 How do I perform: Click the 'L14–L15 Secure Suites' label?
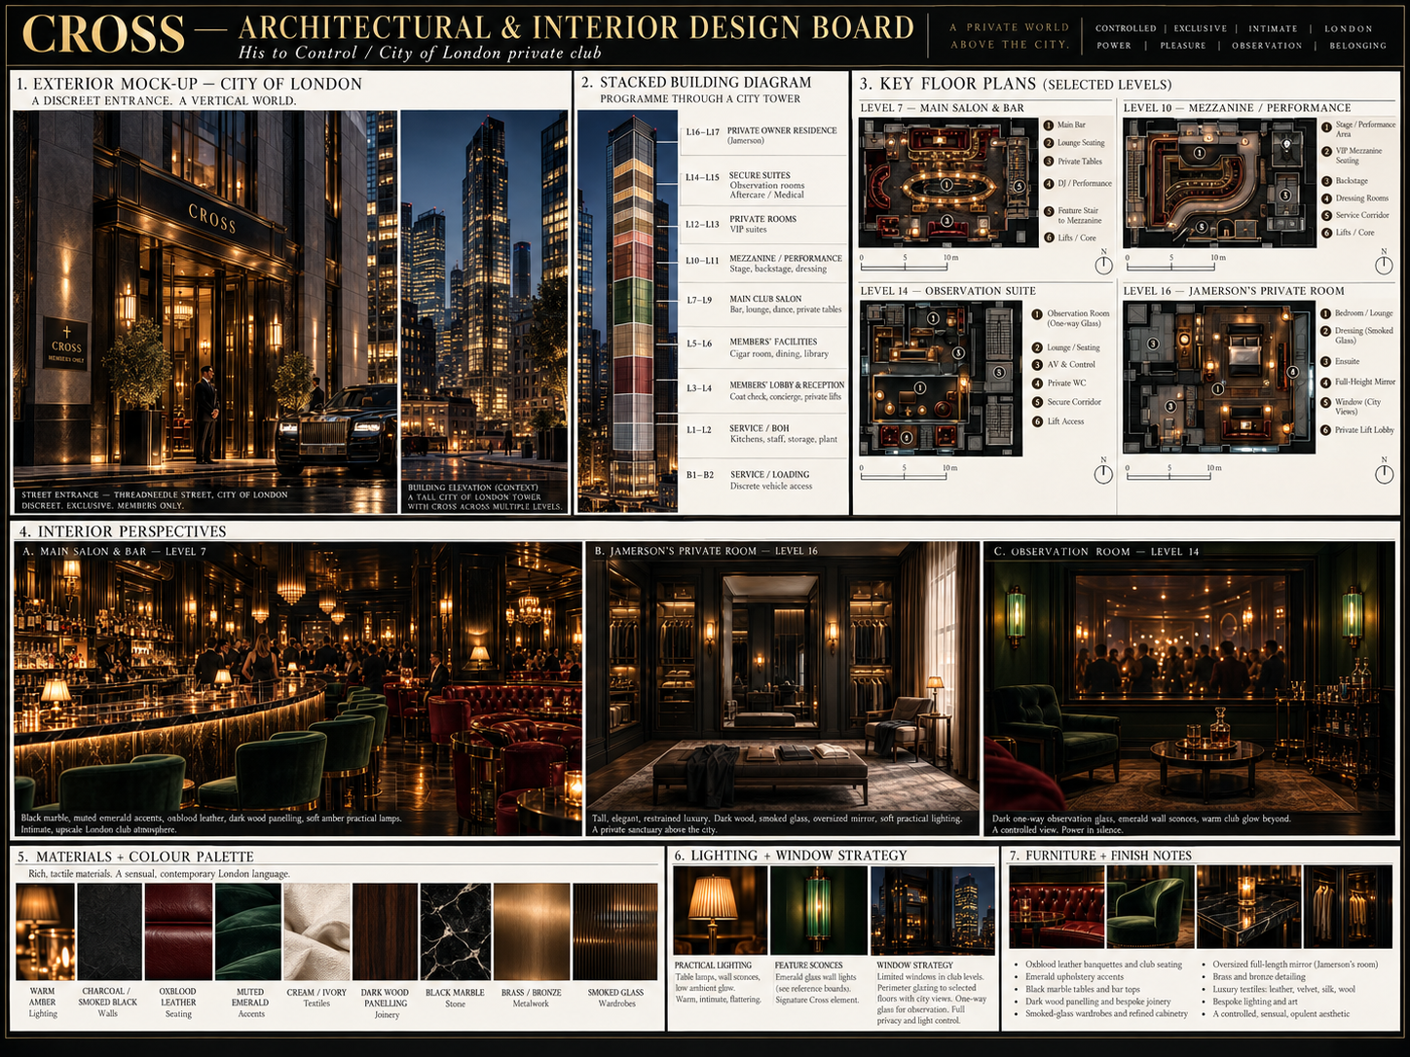click(745, 185)
